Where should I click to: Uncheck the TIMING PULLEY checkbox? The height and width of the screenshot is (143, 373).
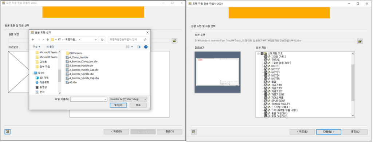pyautogui.click(x=266, y=104)
